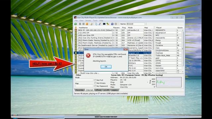The image size is (212, 119).
Task: Click the green-yellow tag toolbar icon
Action: (x=108, y=24)
